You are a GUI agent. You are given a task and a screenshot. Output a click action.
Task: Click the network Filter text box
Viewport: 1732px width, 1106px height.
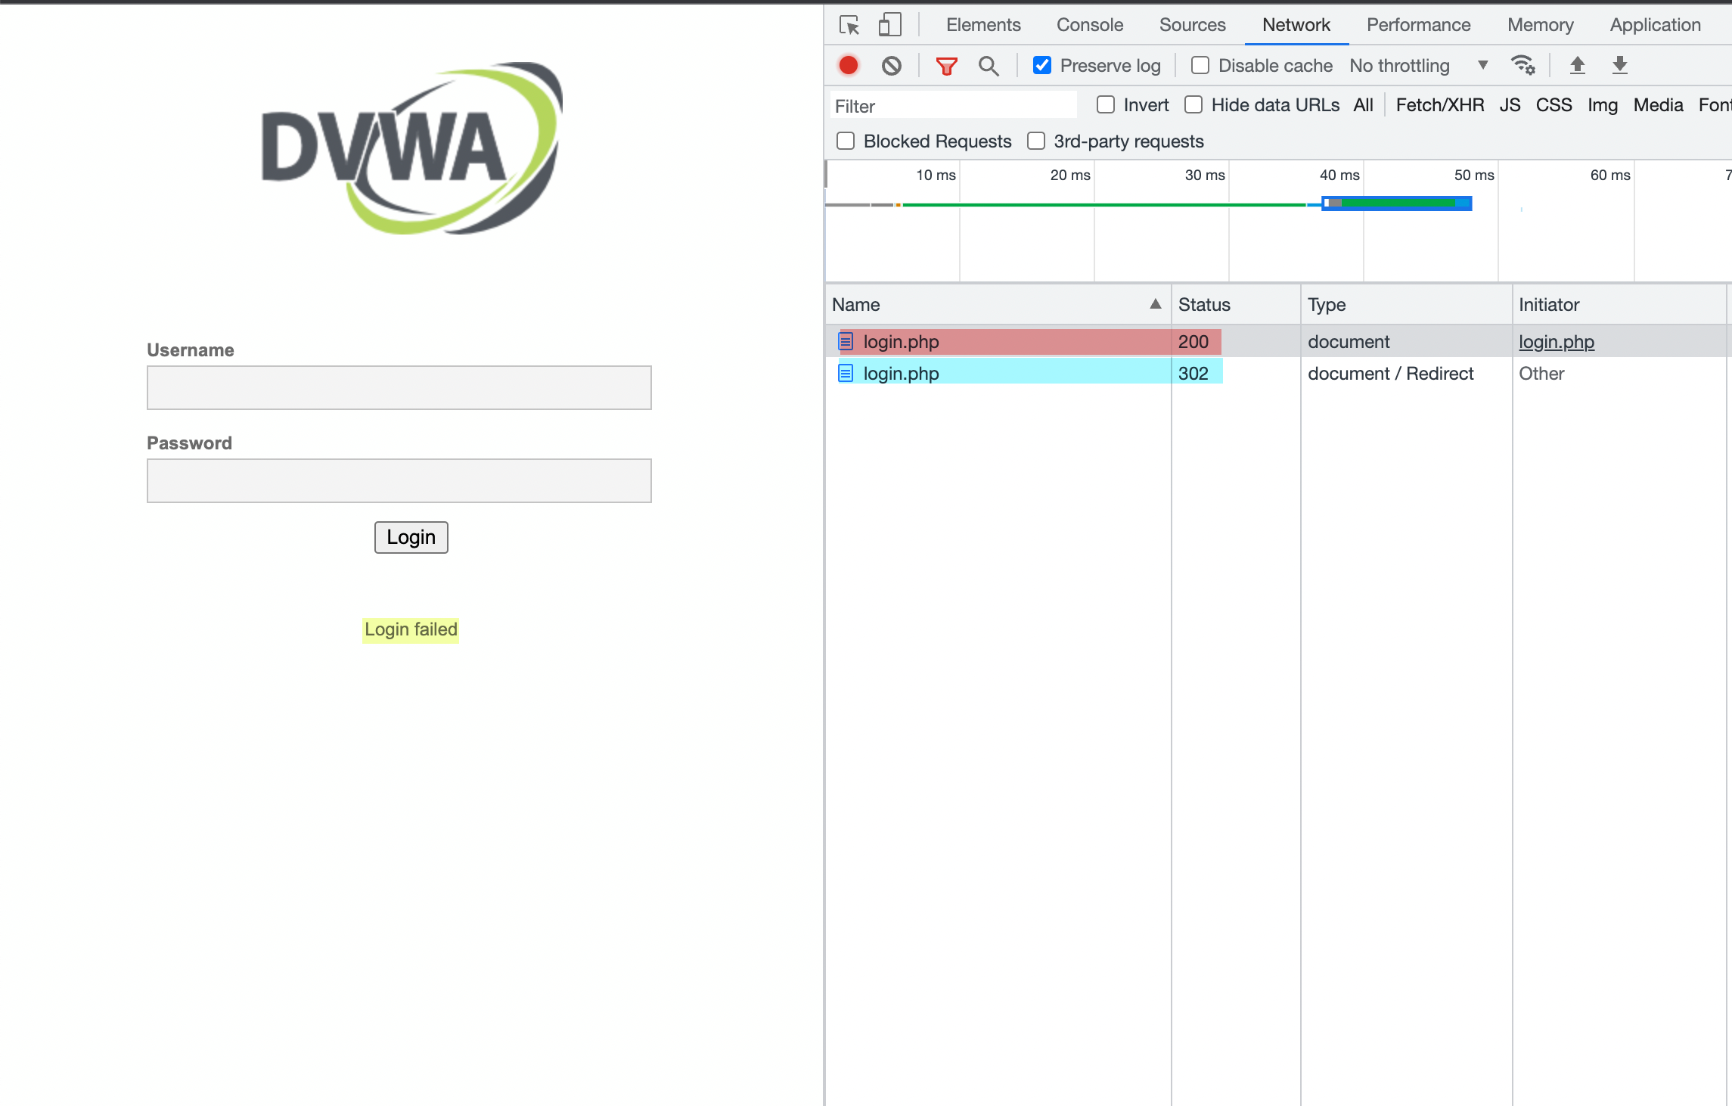point(953,105)
